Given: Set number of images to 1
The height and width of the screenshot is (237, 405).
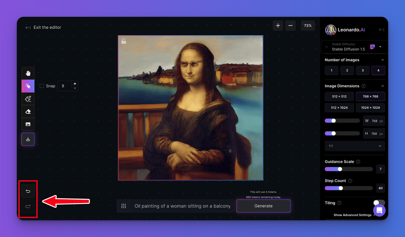Looking at the screenshot, I should (x=332, y=71).
